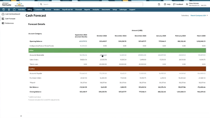Open Preferences in sidebar
This screenshot has width=210, height=118.
coord(9,23)
